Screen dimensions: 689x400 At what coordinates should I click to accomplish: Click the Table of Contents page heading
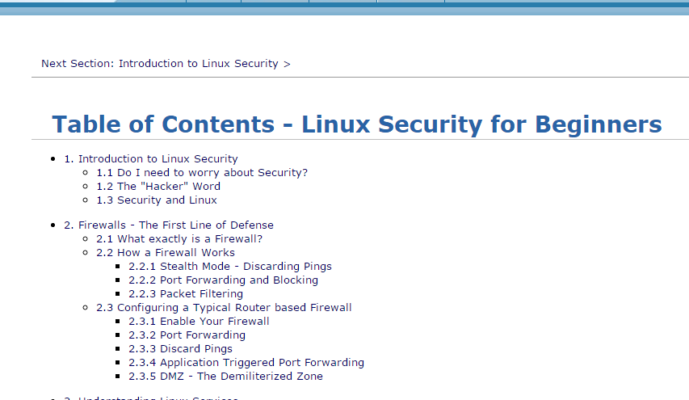tap(356, 124)
